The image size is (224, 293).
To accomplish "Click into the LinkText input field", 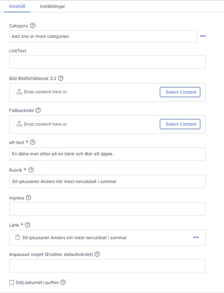I will coord(107,62).
